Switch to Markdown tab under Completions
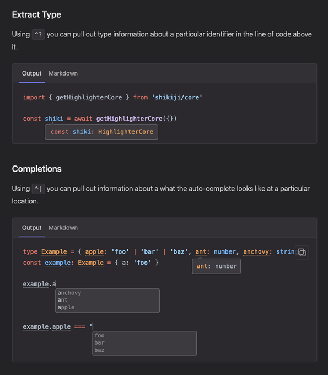This screenshot has width=328, height=375. pos(63,228)
